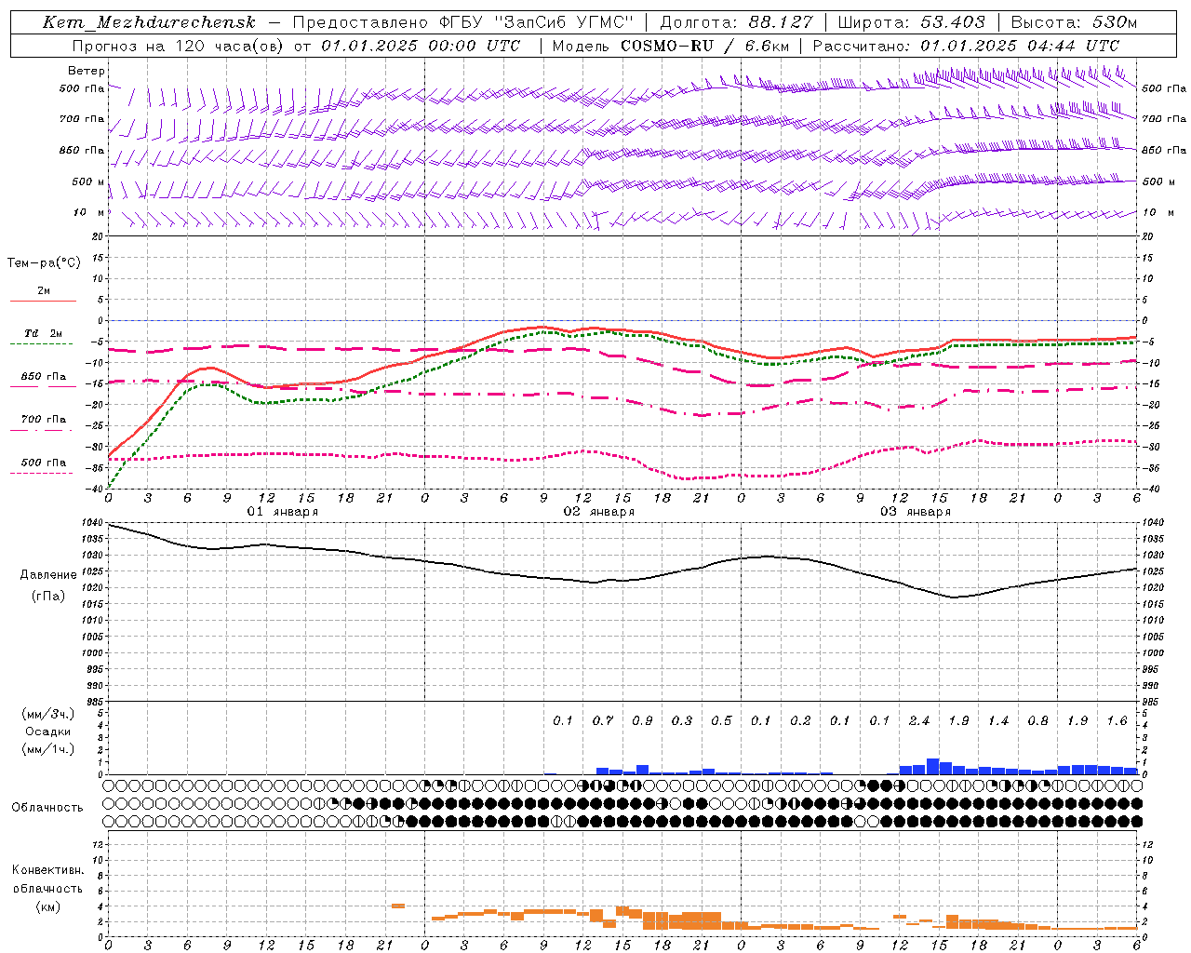Click the station title Kem_Mezhdurechensk
Screen dimensions: 1191x953
[x=150, y=22]
